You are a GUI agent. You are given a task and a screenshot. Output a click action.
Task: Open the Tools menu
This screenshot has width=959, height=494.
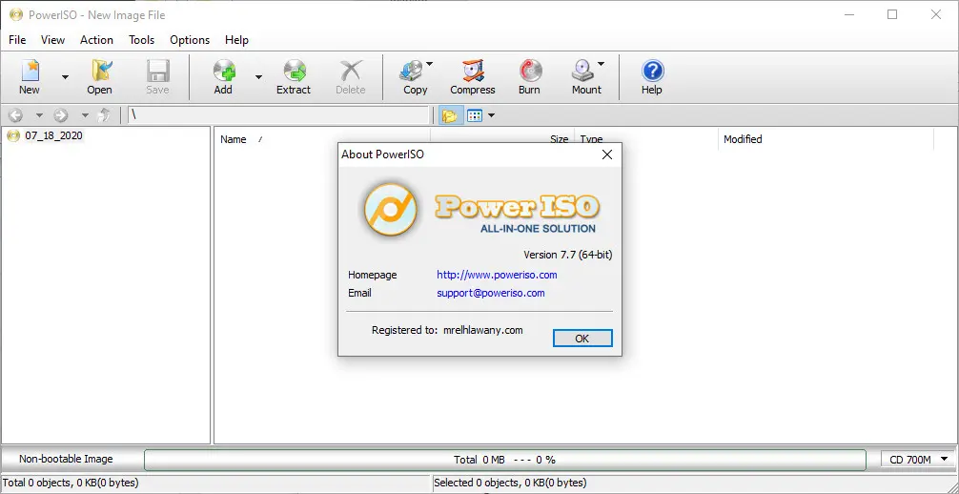[x=142, y=40]
